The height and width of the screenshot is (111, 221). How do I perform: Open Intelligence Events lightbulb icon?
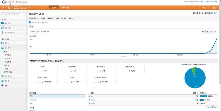coord(2,32)
